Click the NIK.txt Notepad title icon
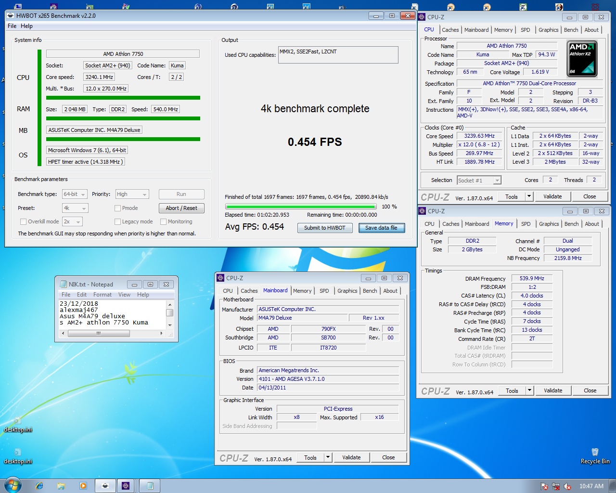Viewport: 616px width, 493px height. pos(63,284)
